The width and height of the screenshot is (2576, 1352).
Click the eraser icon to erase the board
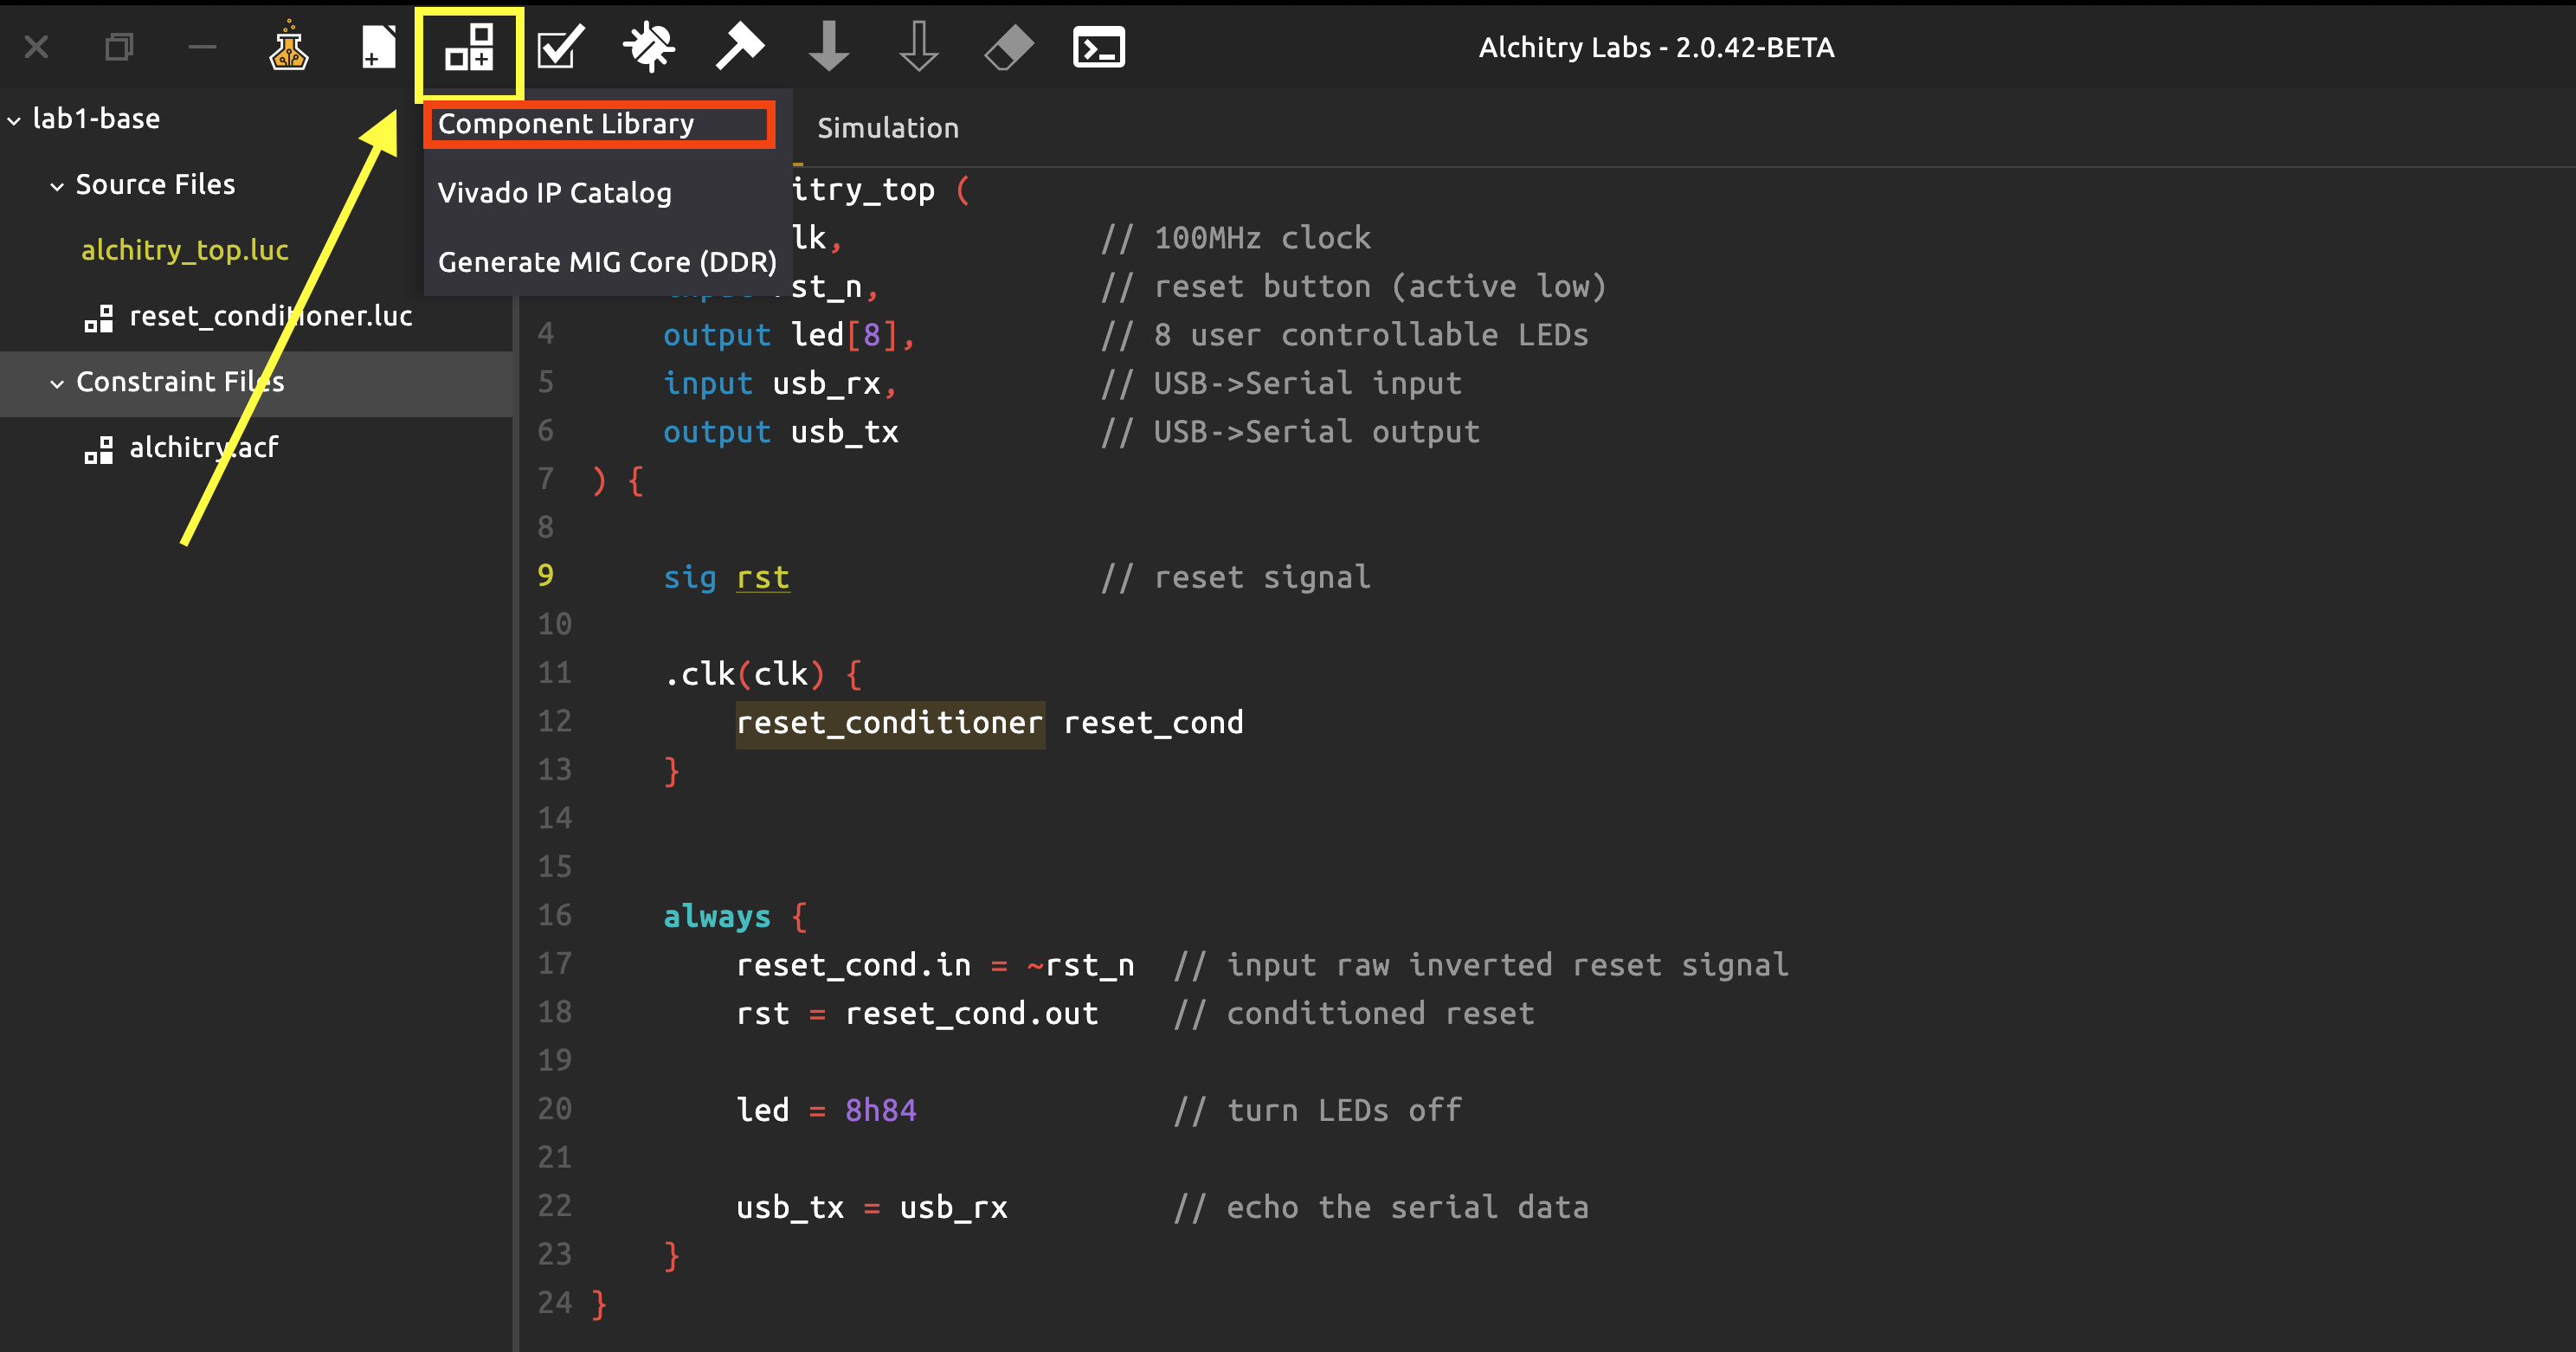coord(1008,47)
